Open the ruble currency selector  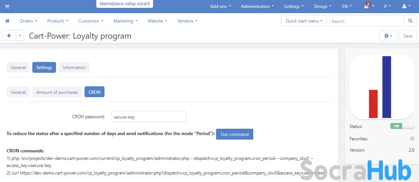387,6
